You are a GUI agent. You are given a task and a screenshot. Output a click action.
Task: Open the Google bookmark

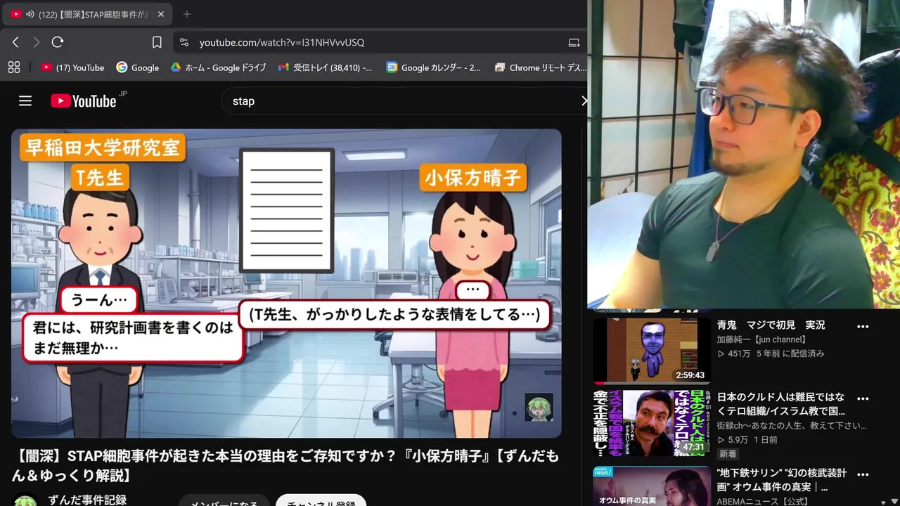coord(138,67)
